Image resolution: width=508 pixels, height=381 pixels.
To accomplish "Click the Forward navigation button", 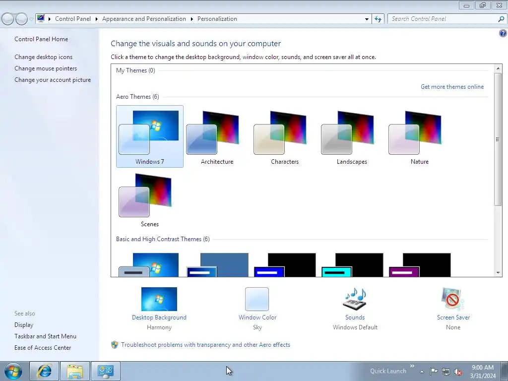I will click(21, 19).
